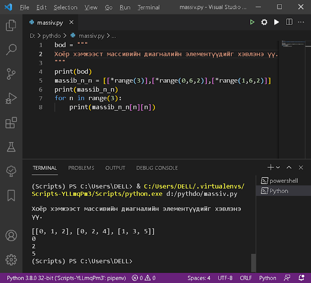Viewport: 311px width, 283px height.
Task: Open errors and warnings count in status bar
Action: click(x=144, y=278)
